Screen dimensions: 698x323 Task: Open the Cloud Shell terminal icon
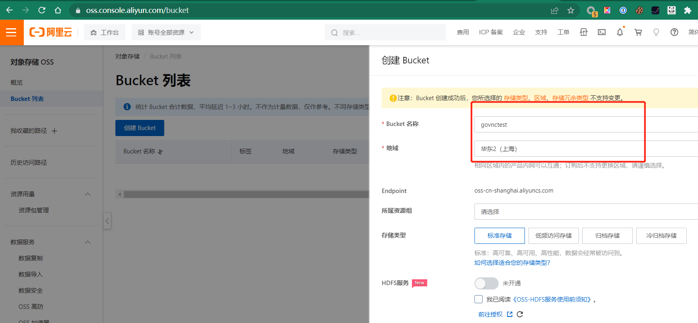point(602,32)
